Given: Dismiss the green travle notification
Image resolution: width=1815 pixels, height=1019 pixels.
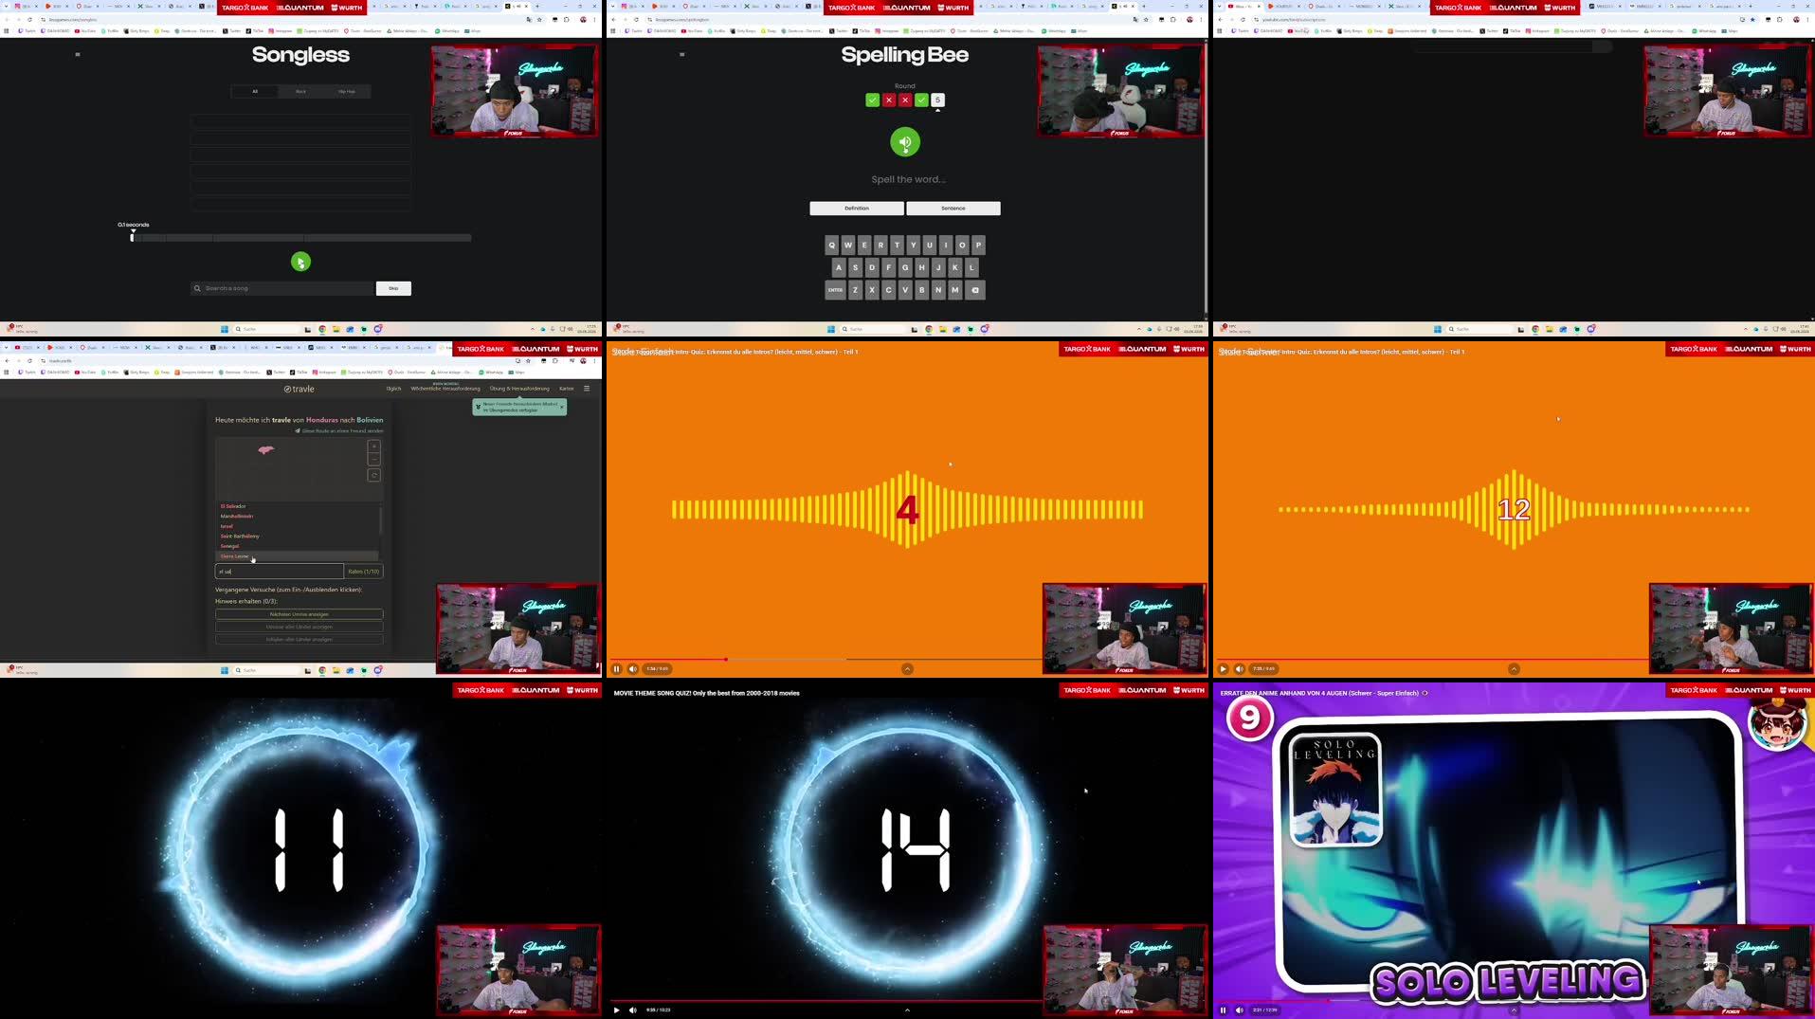Looking at the screenshot, I should (x=562, y=407).
